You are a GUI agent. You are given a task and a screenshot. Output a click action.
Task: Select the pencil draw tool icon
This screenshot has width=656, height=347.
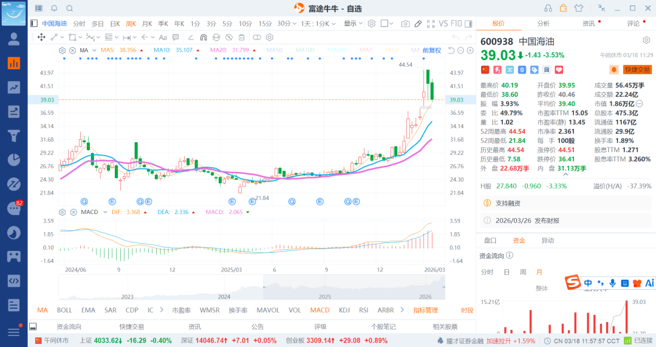pos(418,24)
